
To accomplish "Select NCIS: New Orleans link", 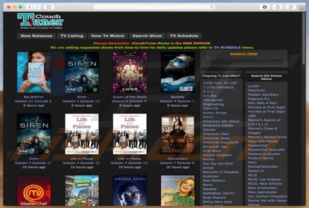I will click(265, 184).
